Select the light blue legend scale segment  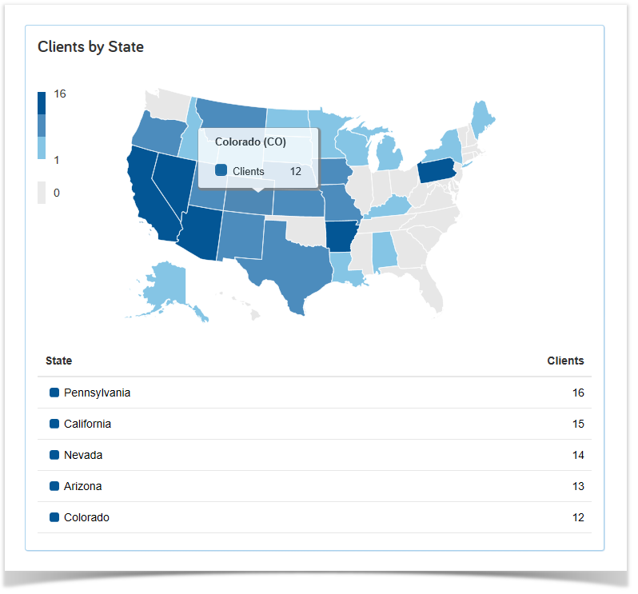pyautogui.click(x=42, y=148)
